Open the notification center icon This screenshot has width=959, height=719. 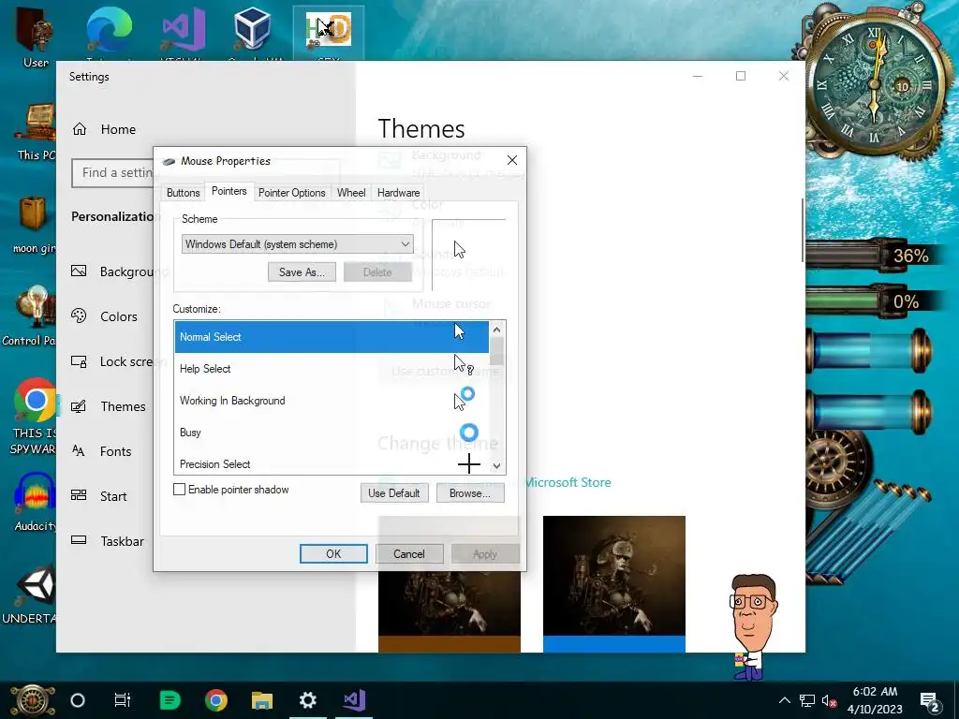(929, 700)
